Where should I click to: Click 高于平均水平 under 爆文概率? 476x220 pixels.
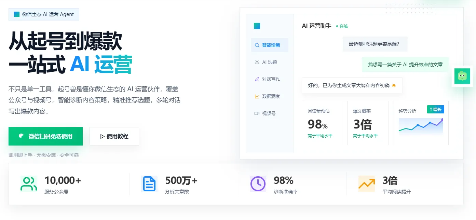(x=365, y=136)
